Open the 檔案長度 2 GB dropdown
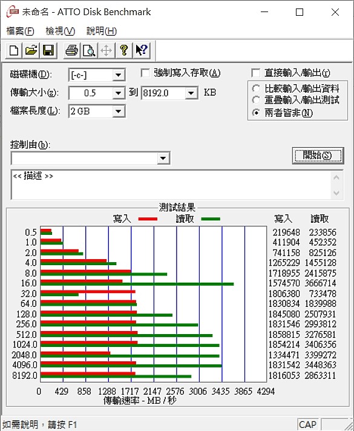This screenshot has height=431, width=354. tap(119, 111)
